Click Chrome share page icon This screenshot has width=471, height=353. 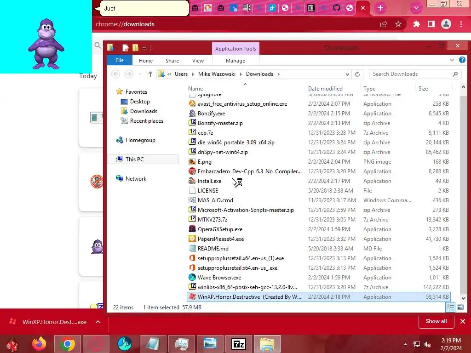coord(383,24)
